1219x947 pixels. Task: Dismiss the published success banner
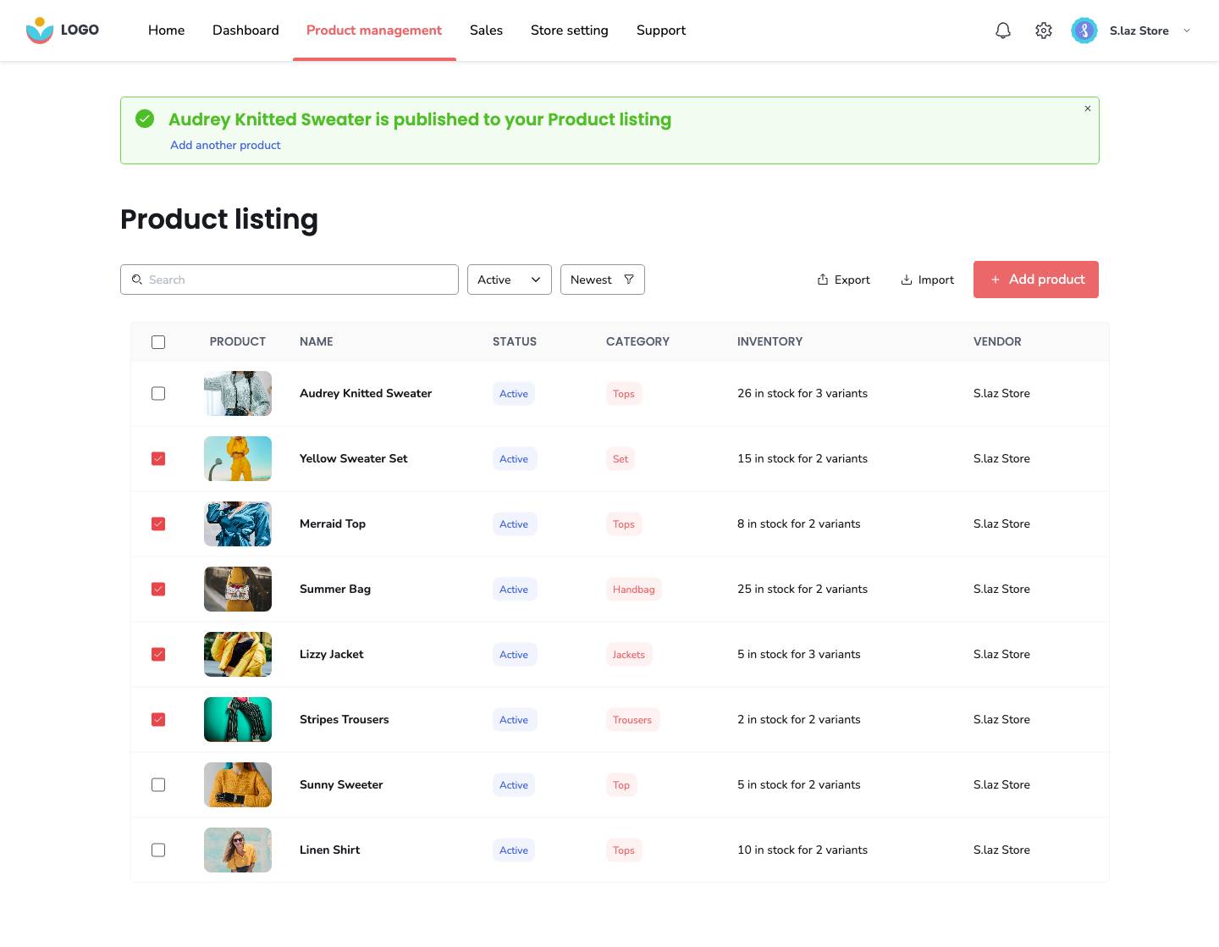tap(1088, 108)
